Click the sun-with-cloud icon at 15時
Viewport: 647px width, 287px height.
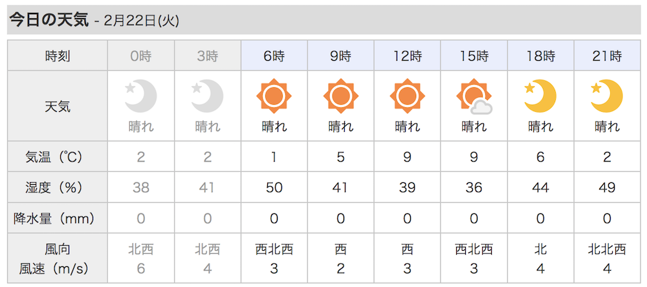point(474,96)
